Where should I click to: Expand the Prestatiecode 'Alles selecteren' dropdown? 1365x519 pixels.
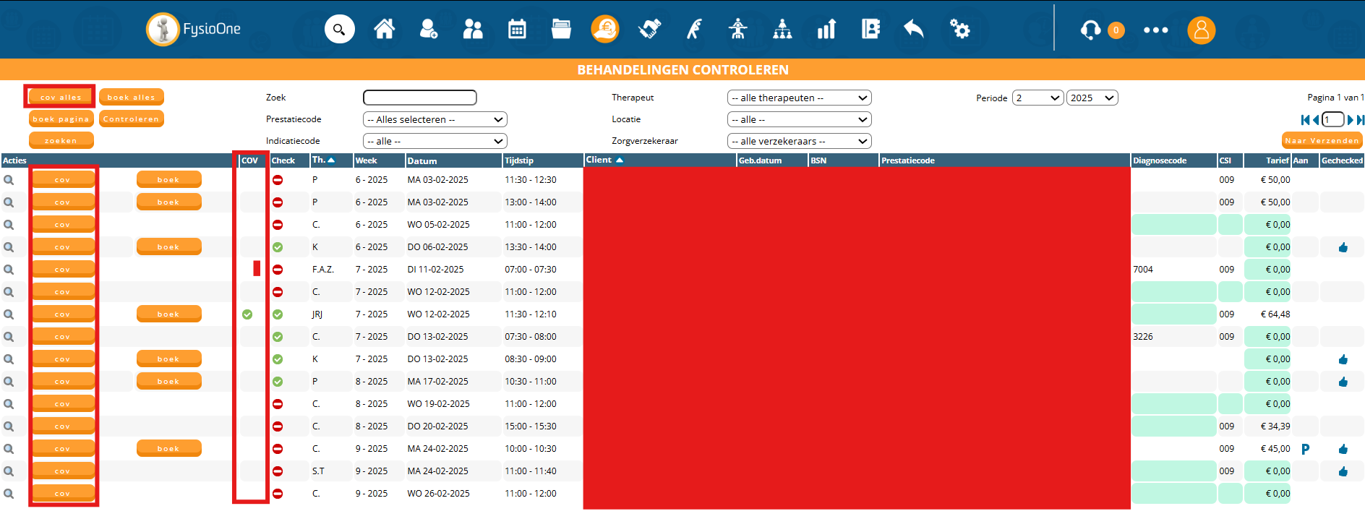click(435, 119)
